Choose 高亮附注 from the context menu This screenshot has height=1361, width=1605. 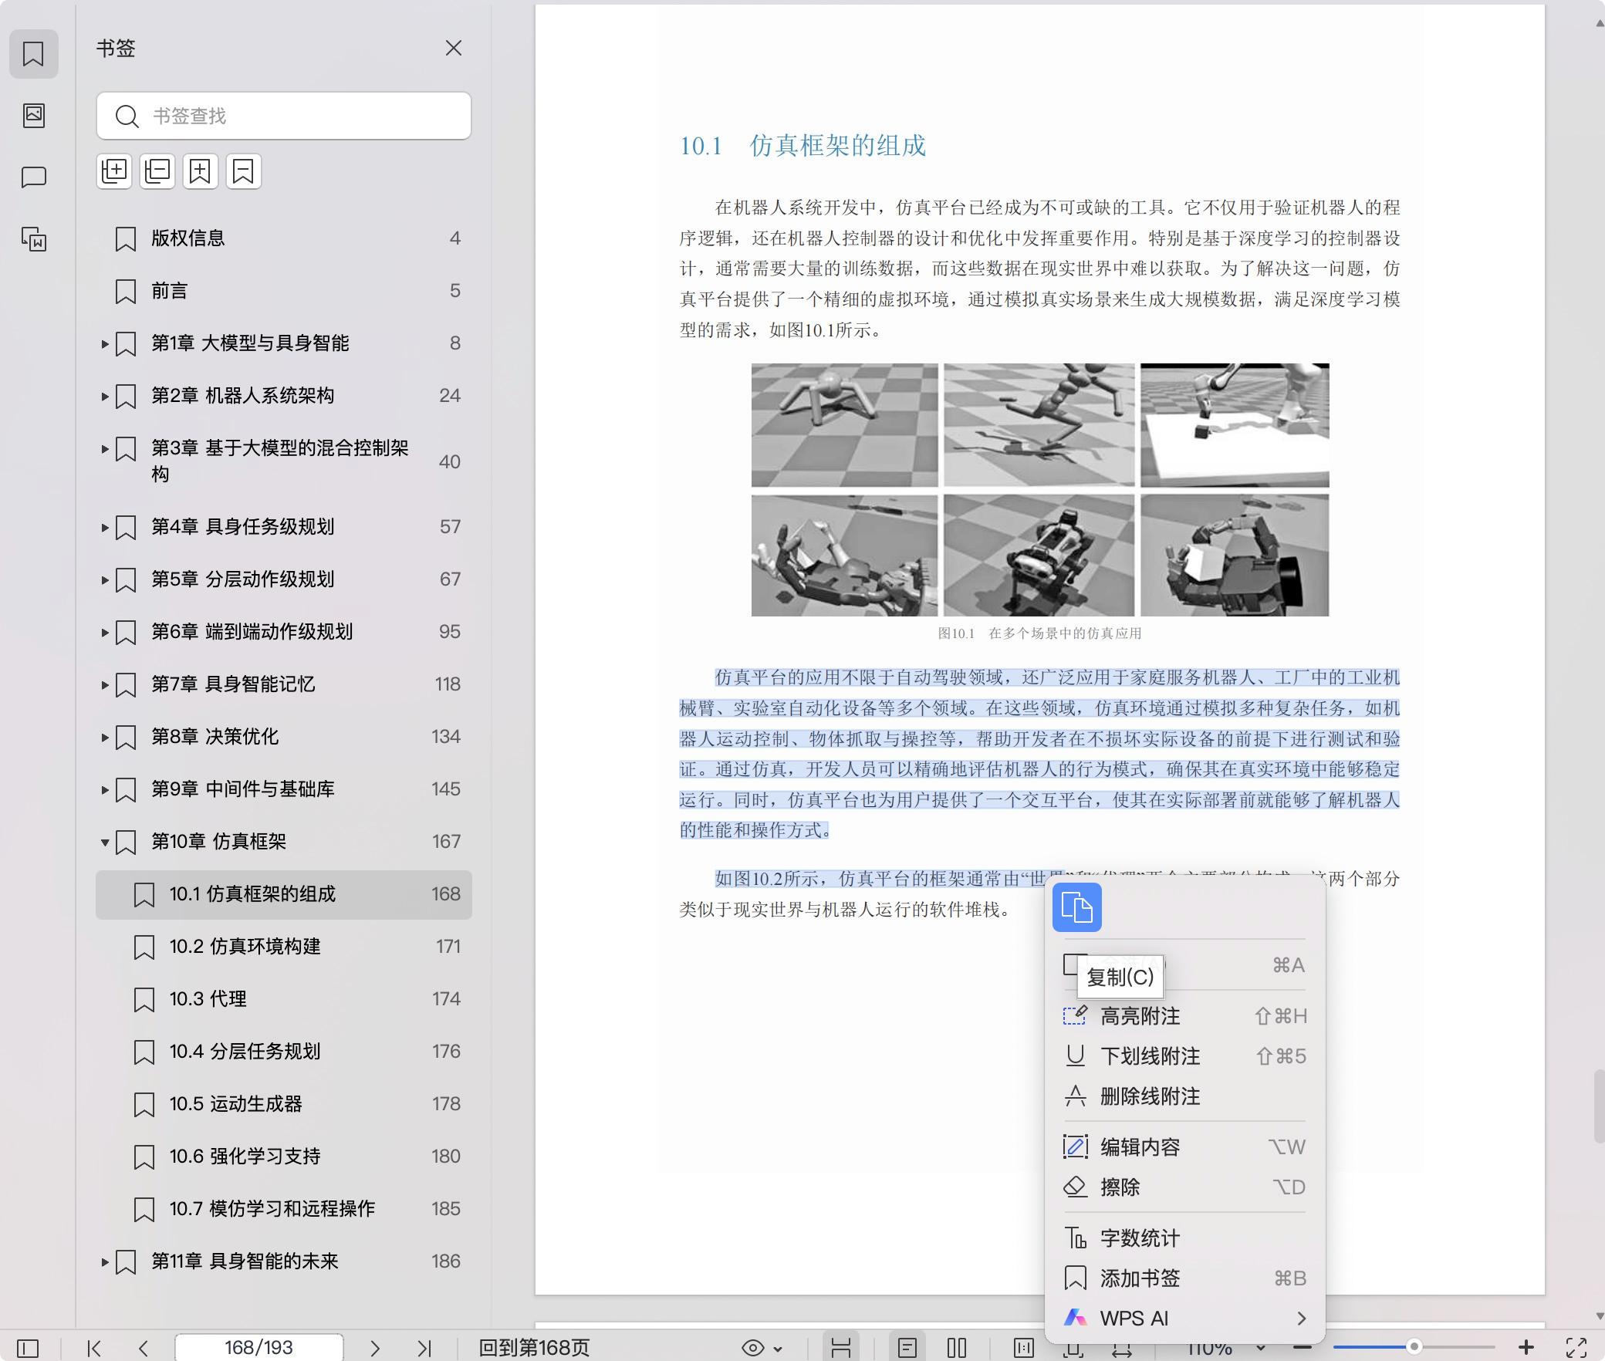[x=1140, y=1016]
